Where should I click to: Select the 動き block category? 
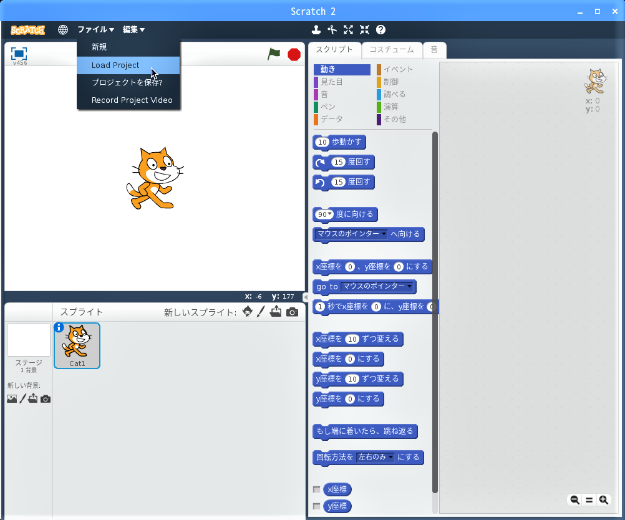pyautogui.click(x=342, y=69)
